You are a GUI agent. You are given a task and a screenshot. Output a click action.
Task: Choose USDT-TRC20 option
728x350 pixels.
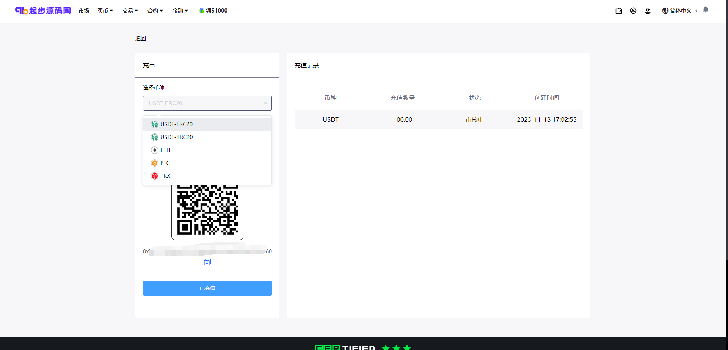point(176,137)
